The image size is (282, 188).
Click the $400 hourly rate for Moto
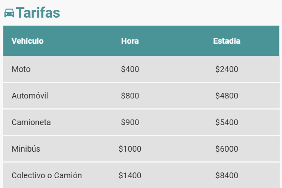130,69
